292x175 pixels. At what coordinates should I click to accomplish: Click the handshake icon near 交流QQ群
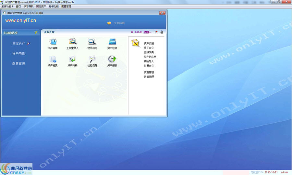(109, 23)
